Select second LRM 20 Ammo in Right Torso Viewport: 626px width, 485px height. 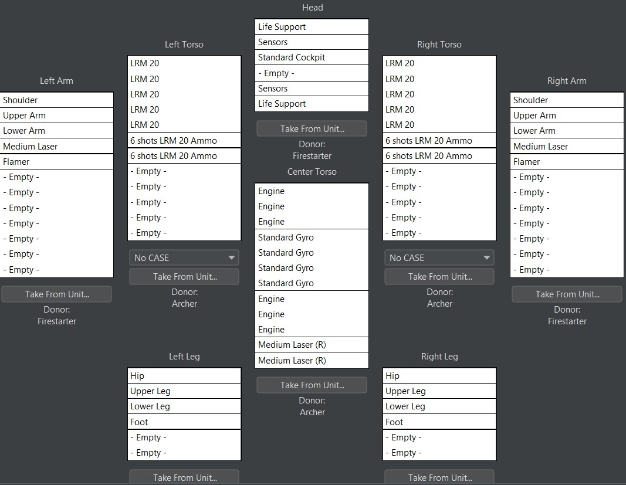pos(439,155)
